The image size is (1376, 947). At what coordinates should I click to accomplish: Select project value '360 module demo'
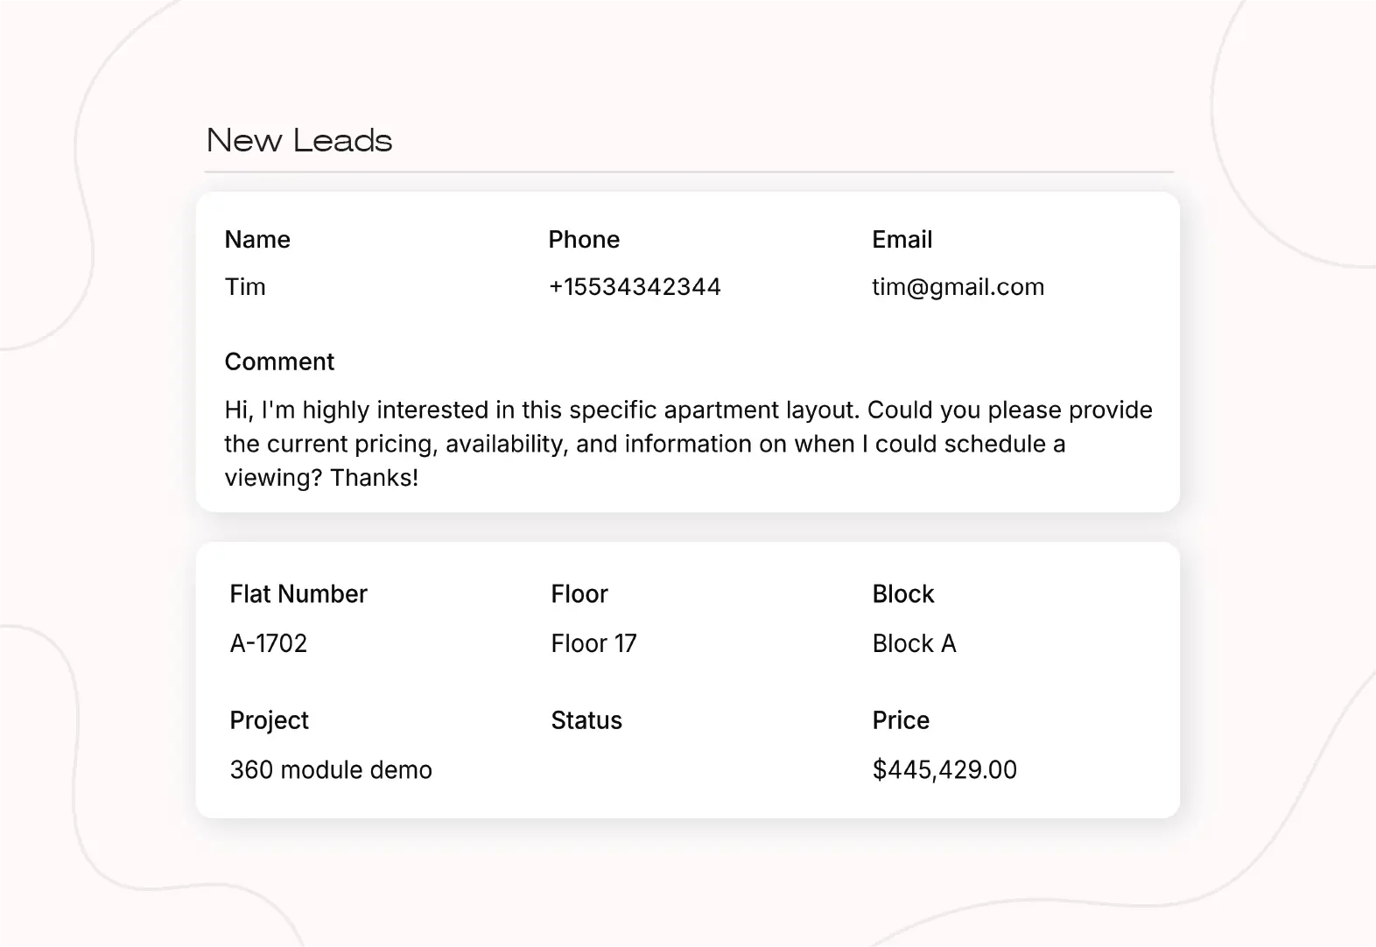pos(331,770)
